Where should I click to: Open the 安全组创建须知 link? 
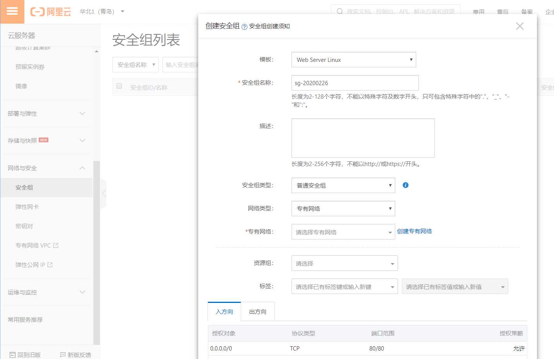pos(269,26)
